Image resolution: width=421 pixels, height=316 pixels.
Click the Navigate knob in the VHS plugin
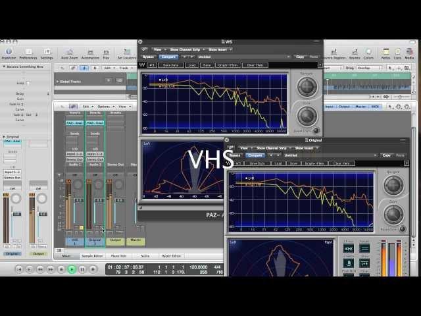(x=307, y=86)
